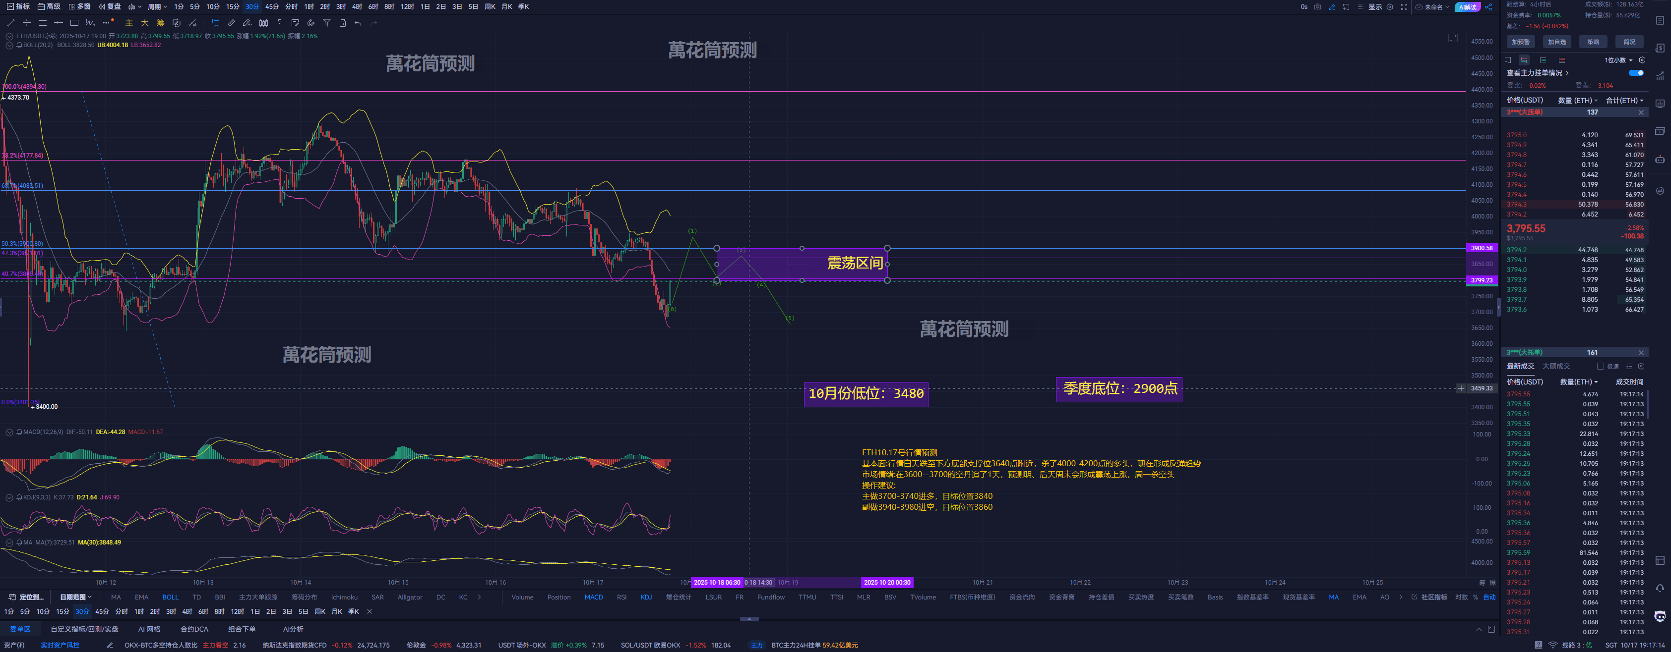Click the AI解读 button
Image resolution: width=1671 pixels, height=652 pixels.
pos(1467,6)
